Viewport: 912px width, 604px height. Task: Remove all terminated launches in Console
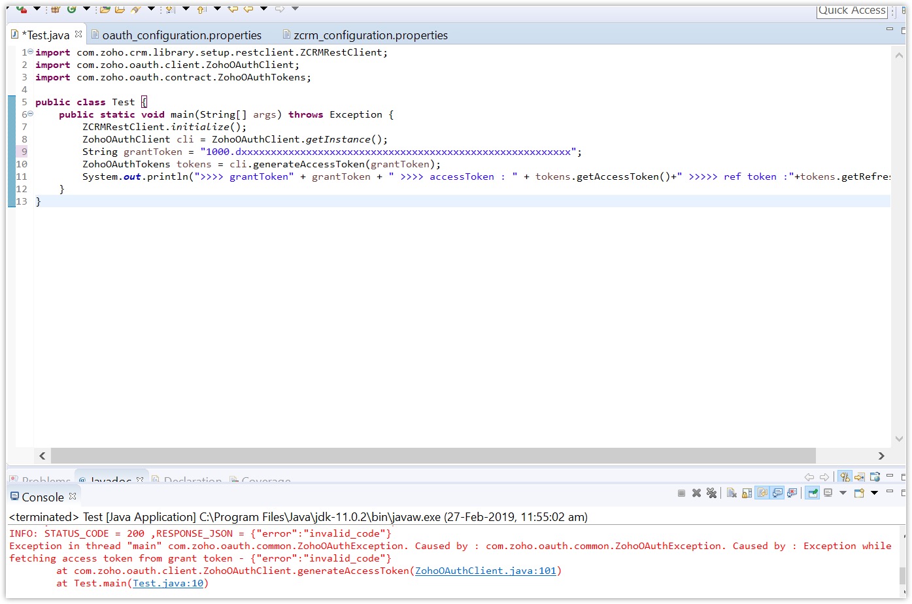pyautogui.click(x=711, y=492)
